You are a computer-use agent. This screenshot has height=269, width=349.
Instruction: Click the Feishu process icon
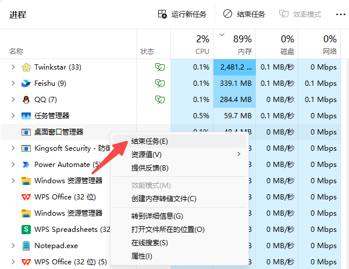pyautogui.click(x=26, y=83)
